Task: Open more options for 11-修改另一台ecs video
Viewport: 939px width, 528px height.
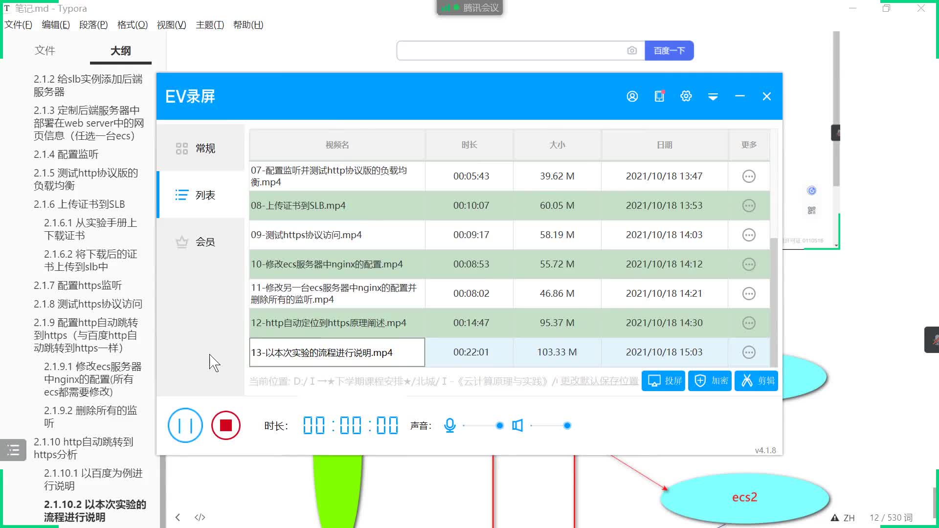Action: click(749, 293)
